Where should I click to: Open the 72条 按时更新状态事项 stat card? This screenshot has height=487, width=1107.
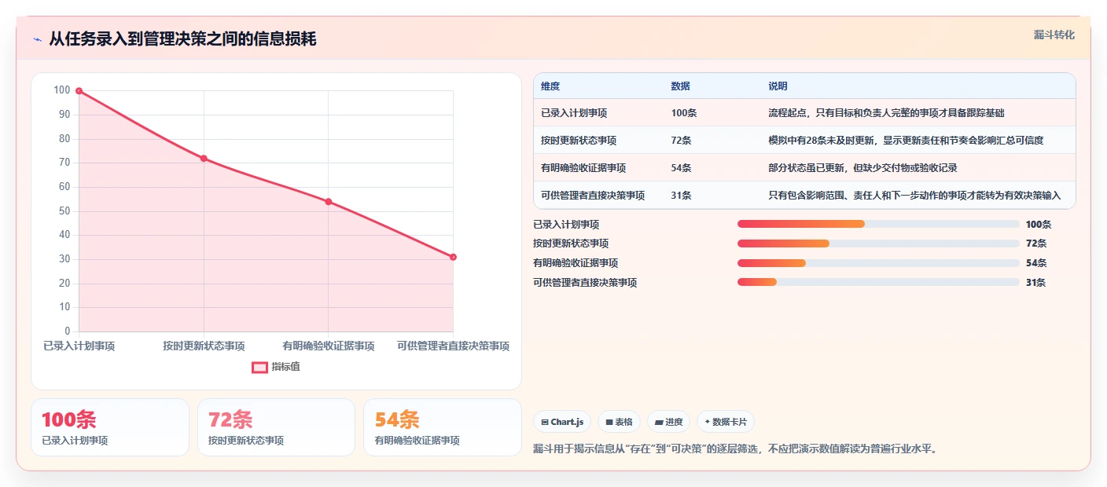[x=276, y=427]
